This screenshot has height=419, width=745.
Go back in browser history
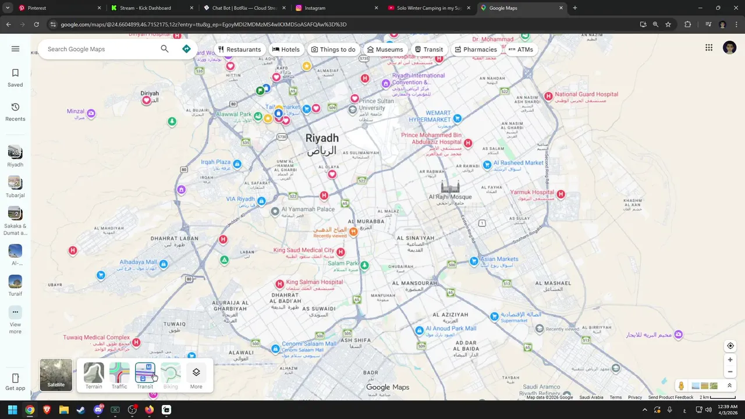pyautogui.click(x=8, y=24)
